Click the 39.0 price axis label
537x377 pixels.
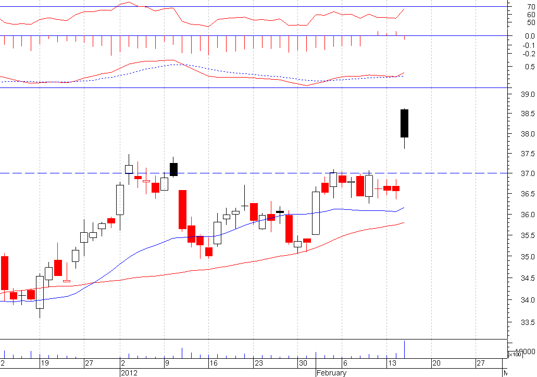[528, 94]
